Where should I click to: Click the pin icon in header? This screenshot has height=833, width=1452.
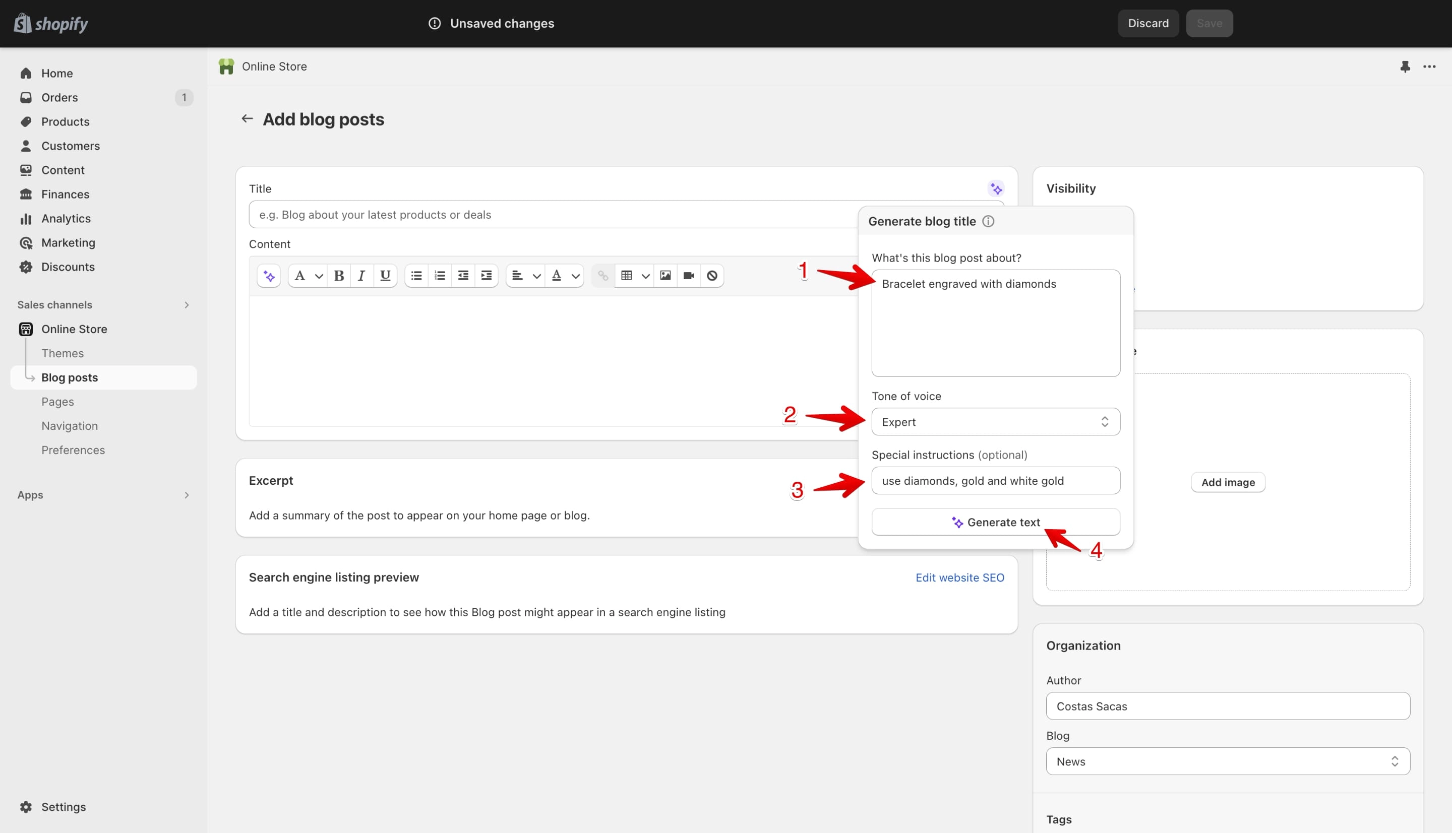[1405, 67]
